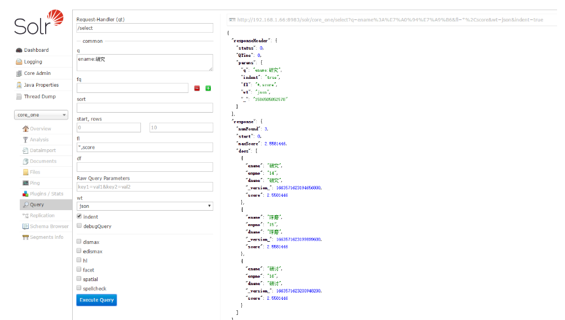Click the Files folder icon

[x=25, y=172]
